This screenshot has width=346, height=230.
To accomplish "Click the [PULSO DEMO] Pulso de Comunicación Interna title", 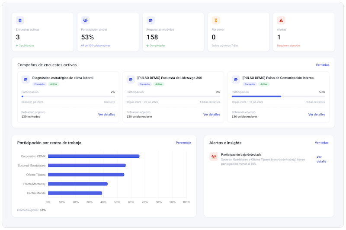I will click(278, 78).
